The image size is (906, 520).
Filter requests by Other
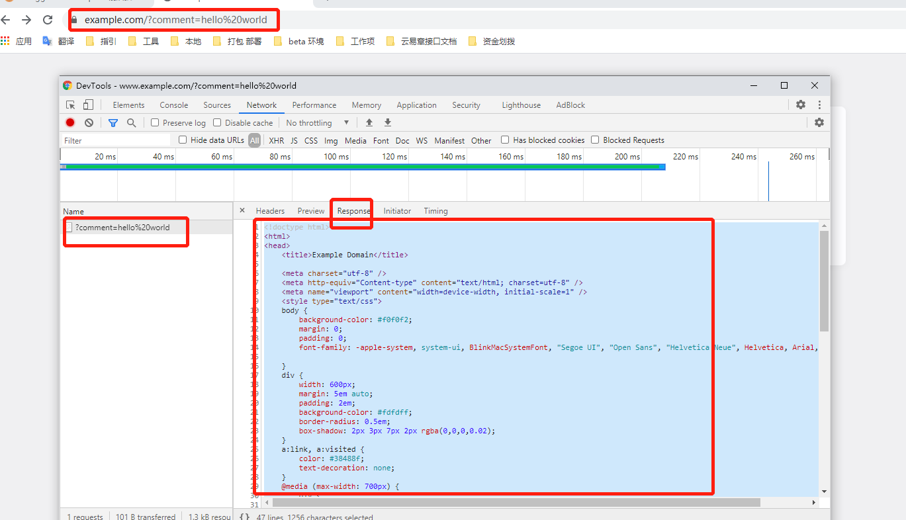[481, 140]
